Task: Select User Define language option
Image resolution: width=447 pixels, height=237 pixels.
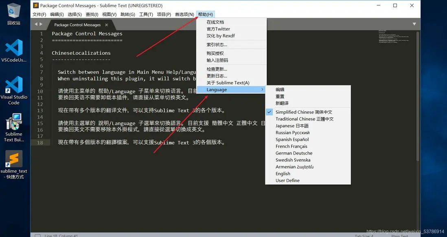Action: click(308, 180)
